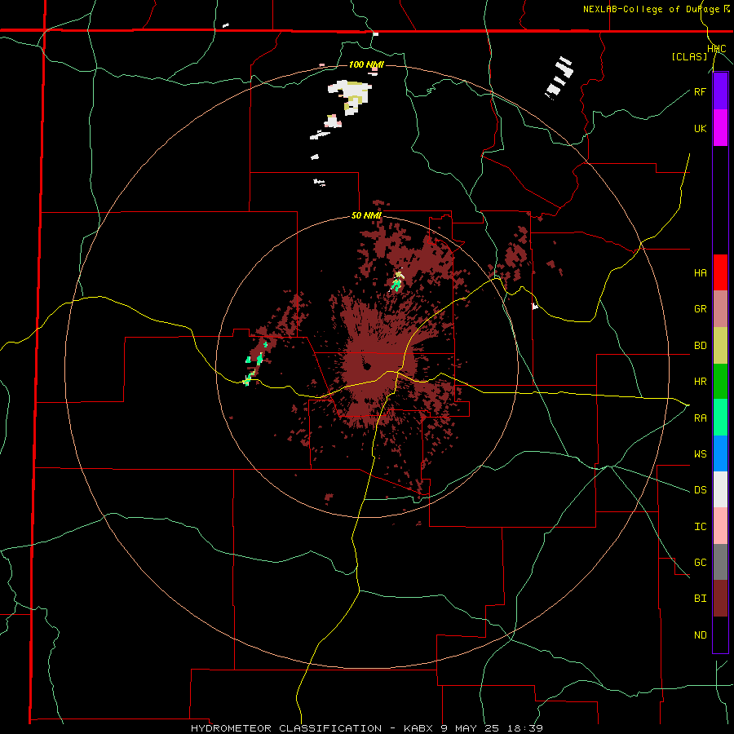Click the RF purple color swatch in legend

[x=720, y=91]
